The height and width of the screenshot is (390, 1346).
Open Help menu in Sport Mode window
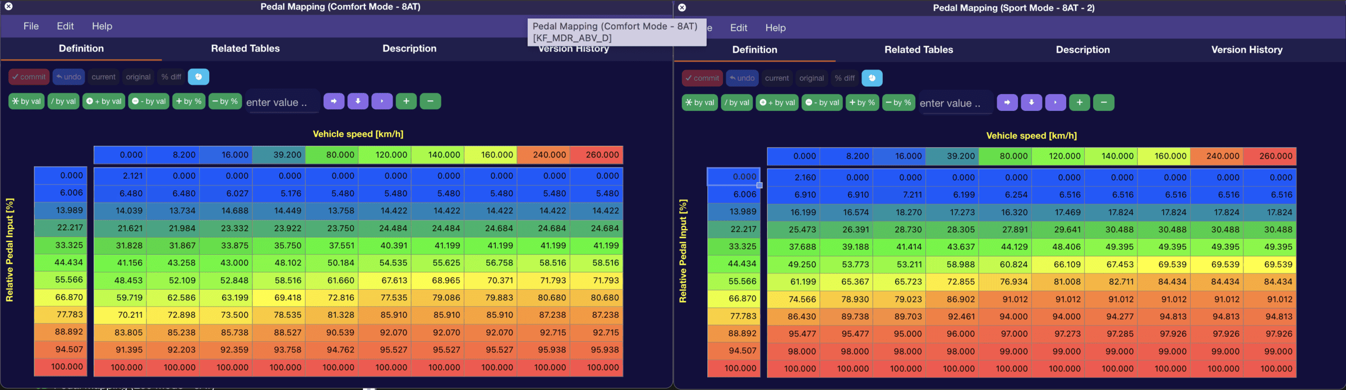pyautogui.click(x=776, y=27)
